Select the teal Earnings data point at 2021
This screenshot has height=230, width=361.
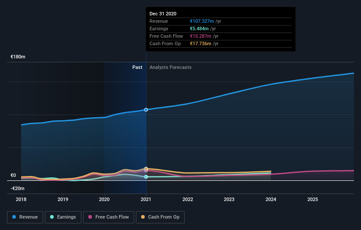coord(146,177)
